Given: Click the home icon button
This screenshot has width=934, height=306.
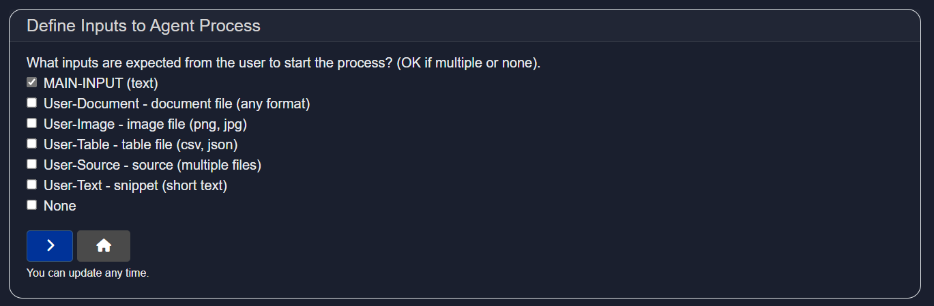Looking at the screenshot, I should [104, 246].
